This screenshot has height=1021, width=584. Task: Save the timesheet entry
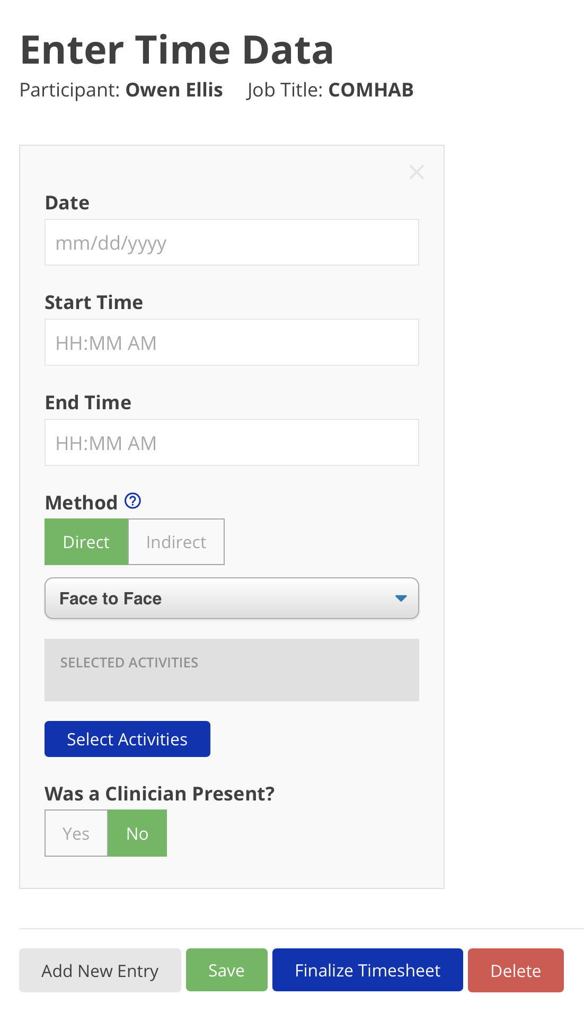(226, 971)
